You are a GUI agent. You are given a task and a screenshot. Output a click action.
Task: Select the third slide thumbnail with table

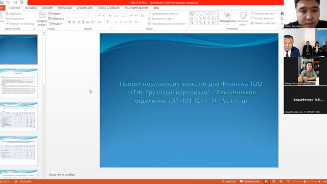pos(19,117)
